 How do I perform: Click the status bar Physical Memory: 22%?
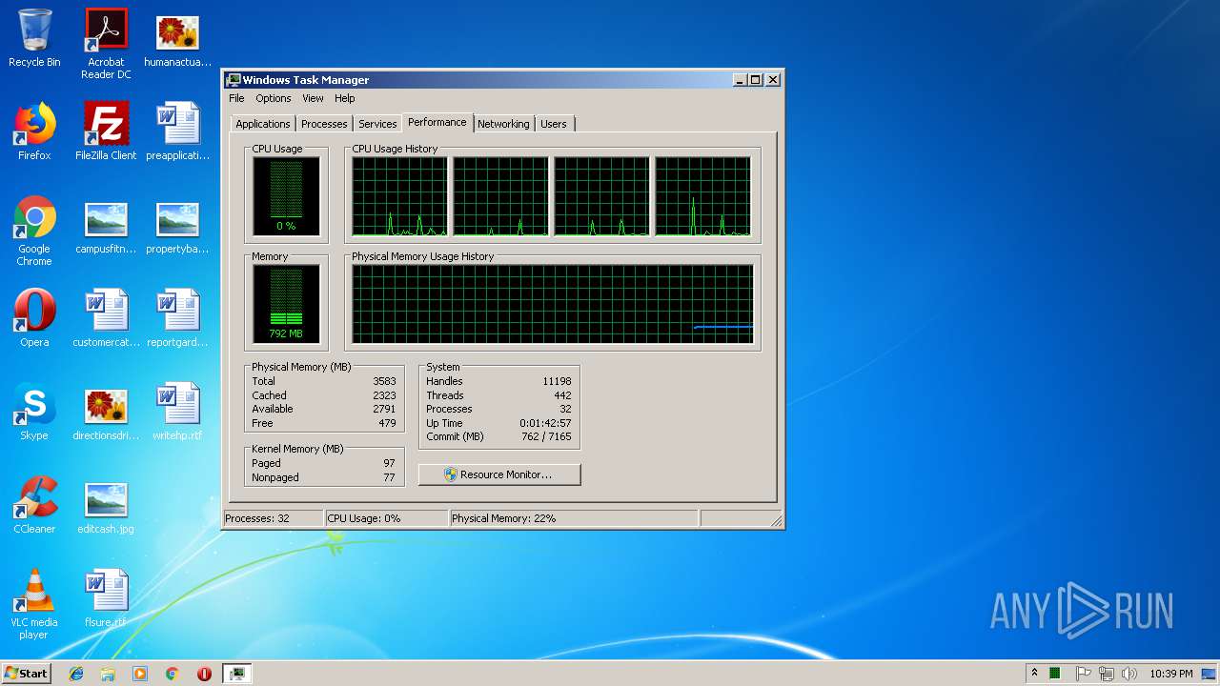coord(573,518)
